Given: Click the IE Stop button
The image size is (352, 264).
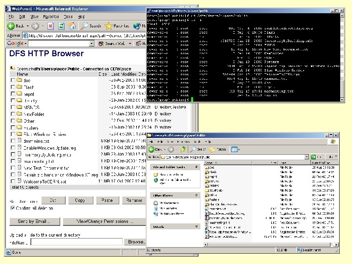Looking at the screenshot, I should 50,26.
